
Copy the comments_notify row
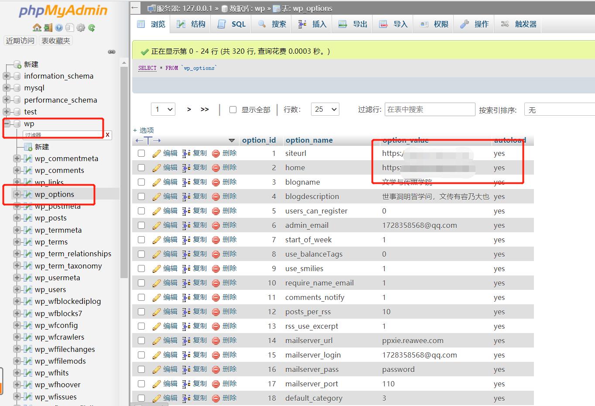pos(195,297)
